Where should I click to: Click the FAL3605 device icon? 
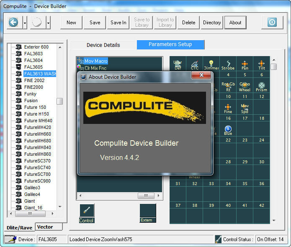(18, 67)
